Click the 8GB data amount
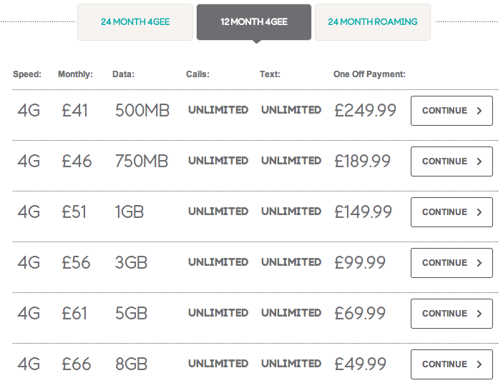The width and height of the screenshot is (498, 388). coord(131,364)
